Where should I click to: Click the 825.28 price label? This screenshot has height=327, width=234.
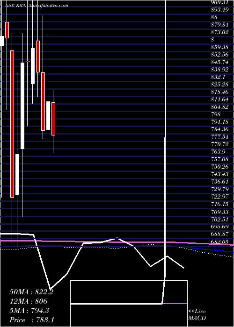220,85
